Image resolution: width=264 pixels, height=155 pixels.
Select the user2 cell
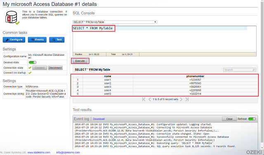coord(108,83)
